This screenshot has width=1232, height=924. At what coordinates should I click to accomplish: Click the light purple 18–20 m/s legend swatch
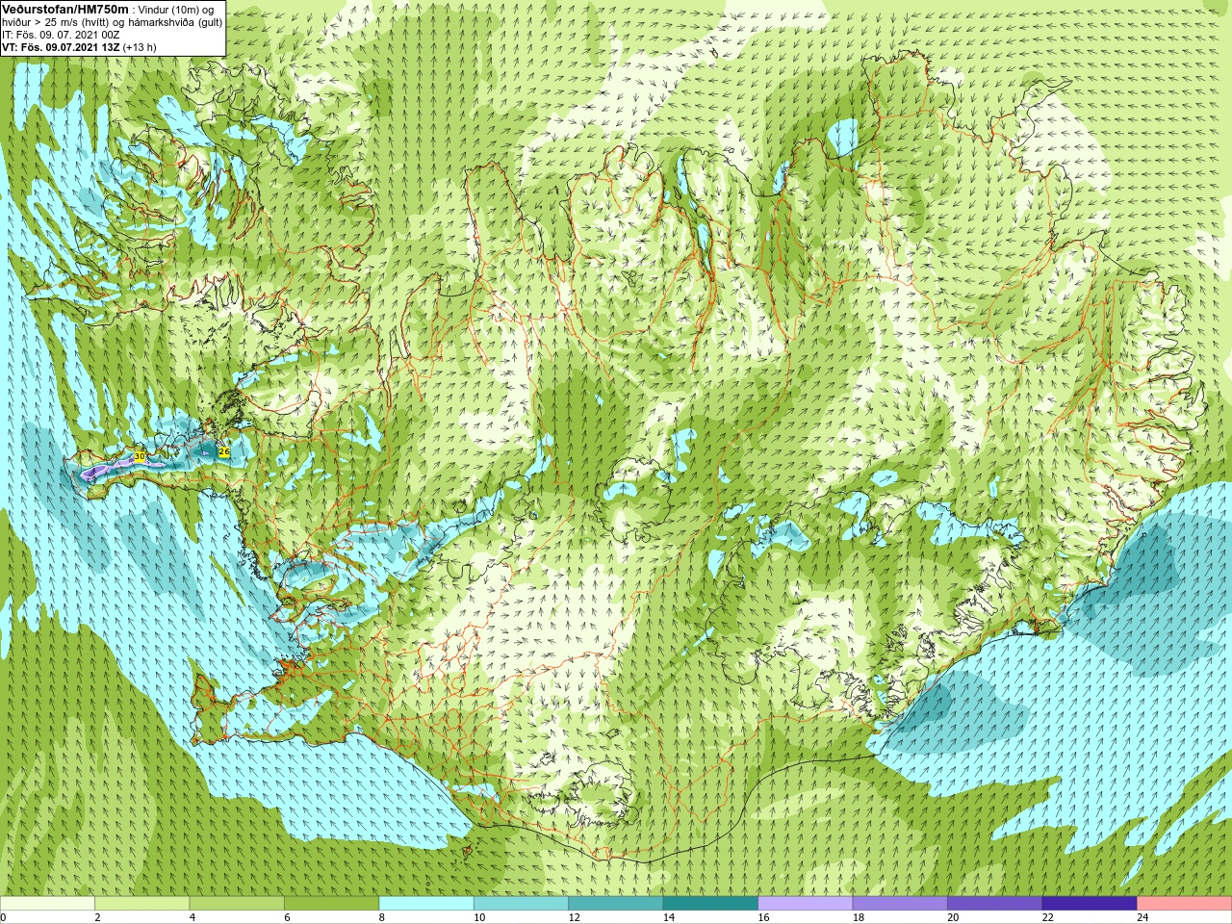900,904
